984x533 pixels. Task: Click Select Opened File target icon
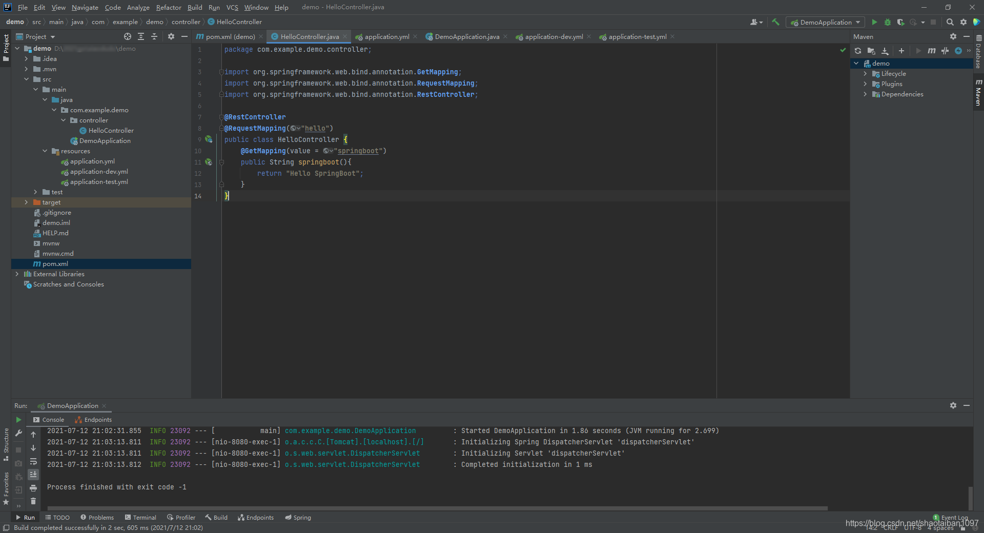pyautogui.click(x=128, y=36)
